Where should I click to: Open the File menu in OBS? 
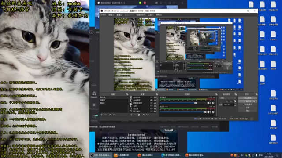coord(103,15)
